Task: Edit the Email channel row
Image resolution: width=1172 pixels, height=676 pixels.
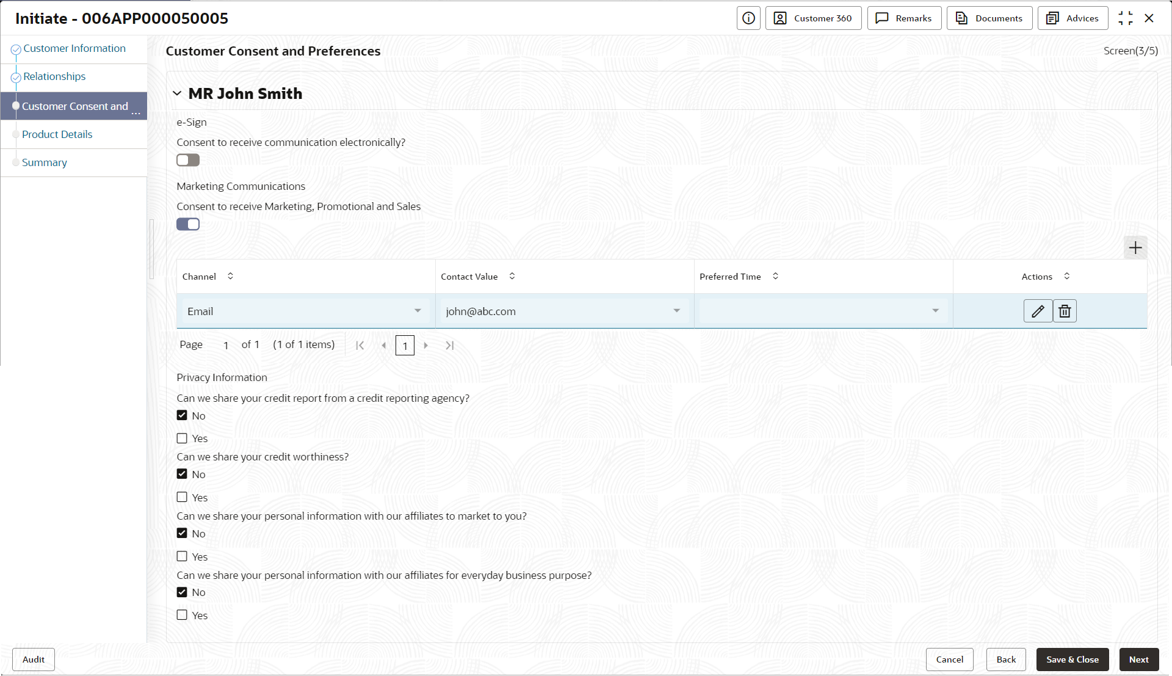Action: coord(1038,311)
